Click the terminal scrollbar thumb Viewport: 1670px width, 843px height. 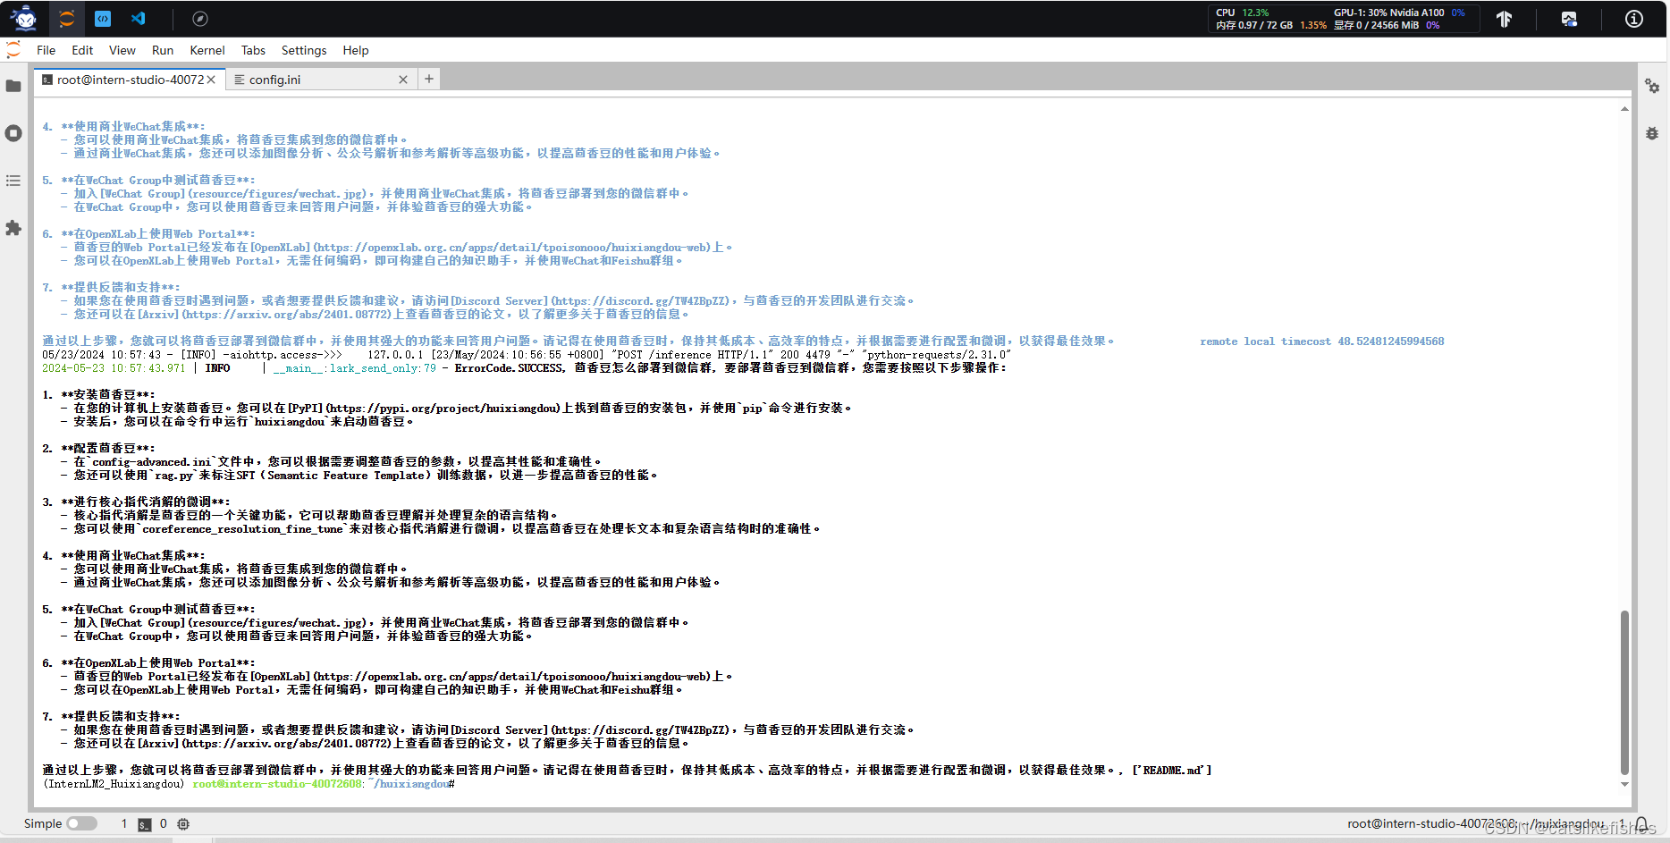(x=1624, y=692)
